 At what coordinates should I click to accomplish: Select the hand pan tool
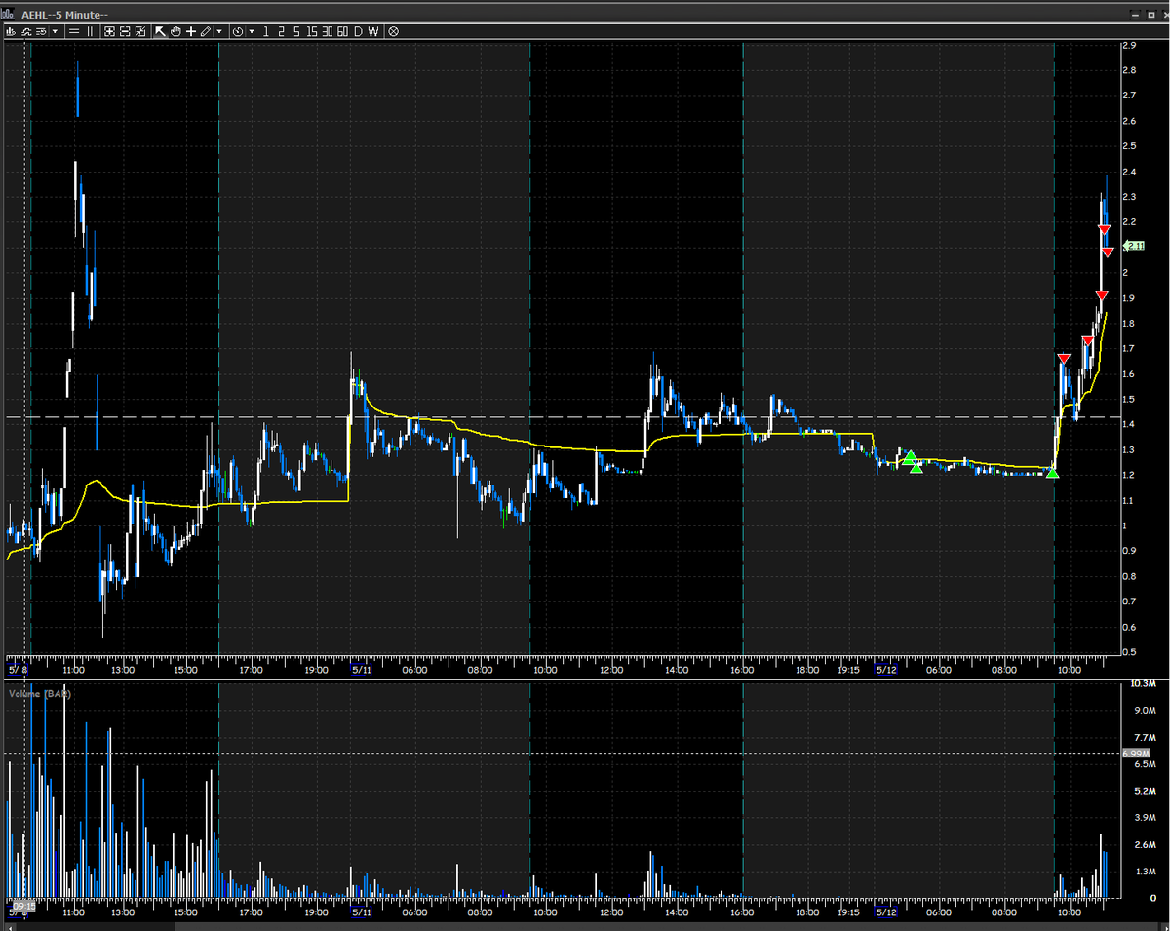(175, 31)
